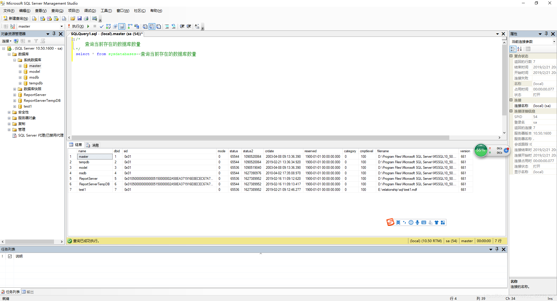Click the Open File folder icon
The height and width of the screenshot is (301, 557).
pyautogui.click(x=73, y=18)
